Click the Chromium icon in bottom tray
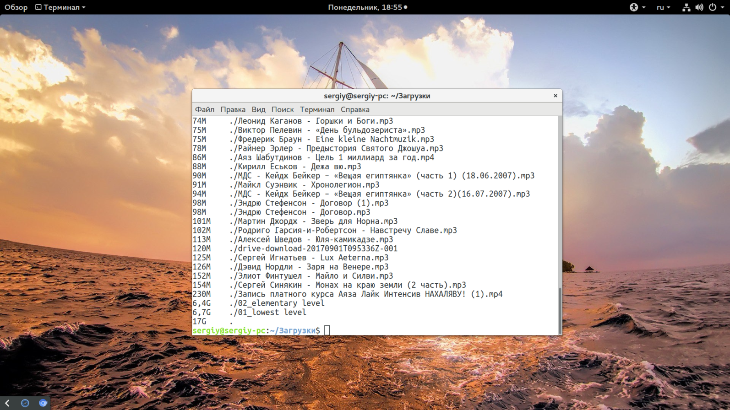Screen dimensions: 730x410 tap(43, 403)
